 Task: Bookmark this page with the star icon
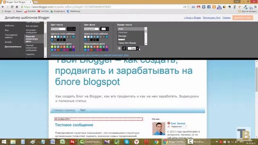click(188, 7)
